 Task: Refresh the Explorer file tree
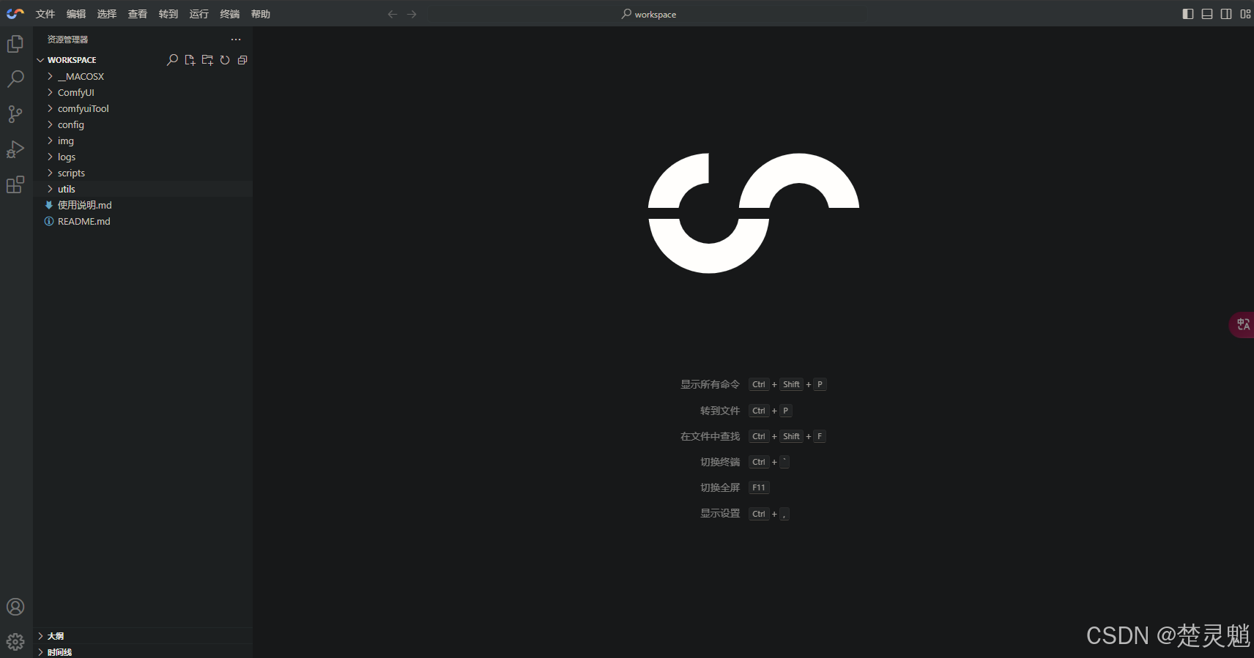click(225, 60)
